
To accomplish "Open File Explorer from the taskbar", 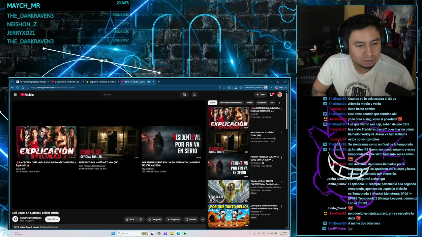I will click(172, 234).
